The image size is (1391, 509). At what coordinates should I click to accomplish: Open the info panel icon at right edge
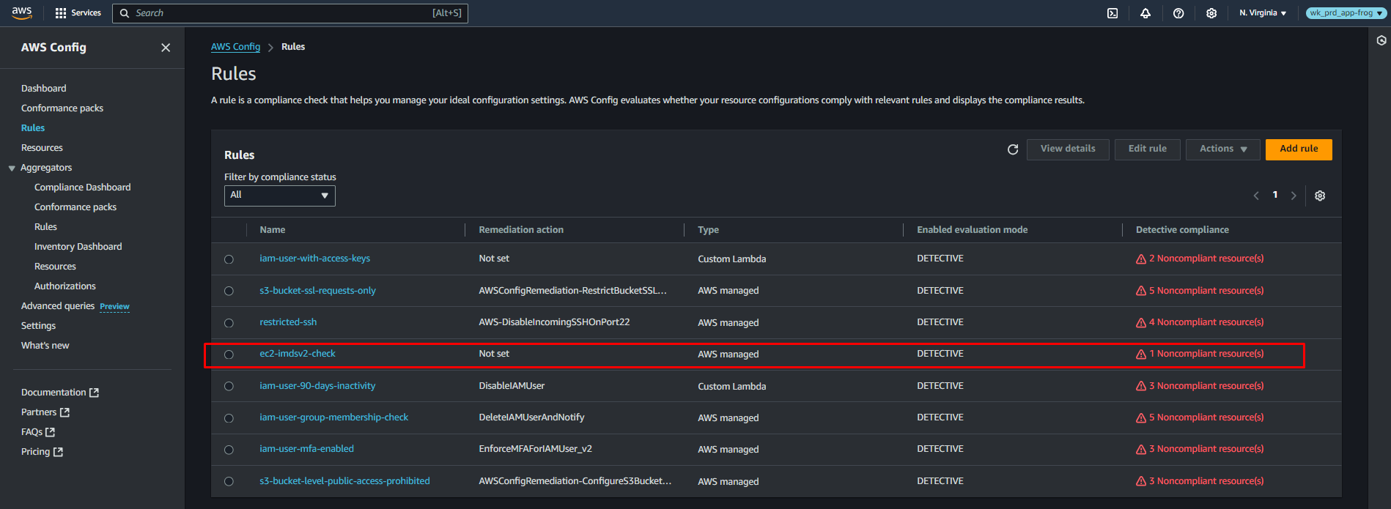coord(1381,41)
